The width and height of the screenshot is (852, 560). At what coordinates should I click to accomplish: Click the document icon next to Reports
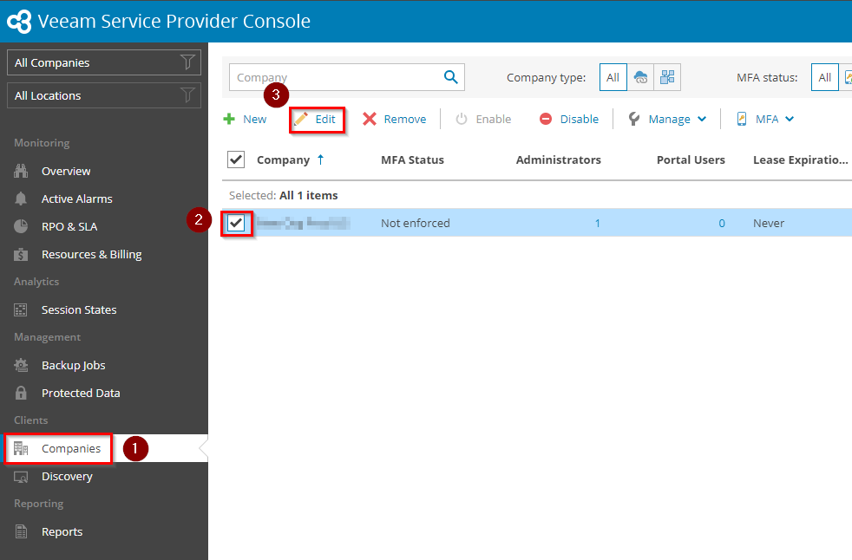point(21,531)
